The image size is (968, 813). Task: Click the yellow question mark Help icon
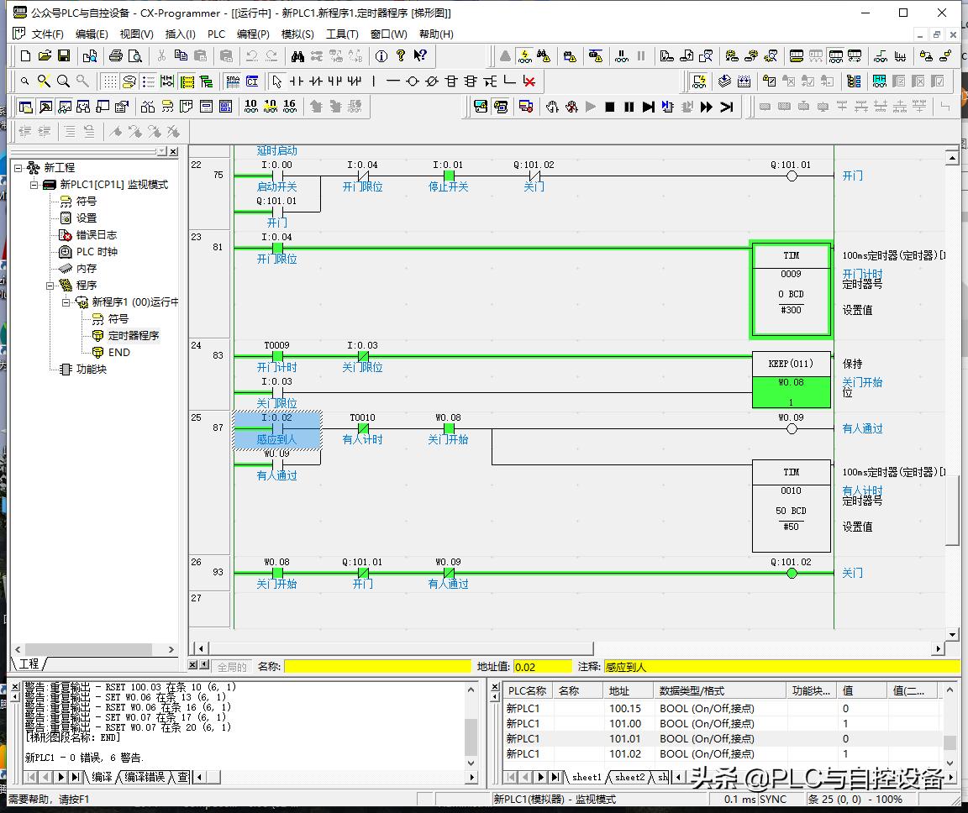coord(401,56)
